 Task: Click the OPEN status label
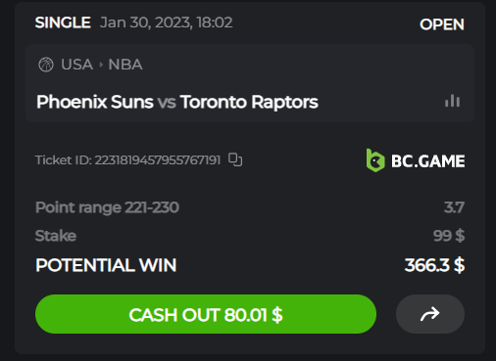pyautogui.click(x=442, y=24)
